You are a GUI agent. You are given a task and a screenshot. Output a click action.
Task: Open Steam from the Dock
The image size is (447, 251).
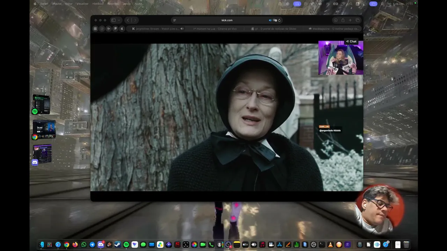pos(118,245)
